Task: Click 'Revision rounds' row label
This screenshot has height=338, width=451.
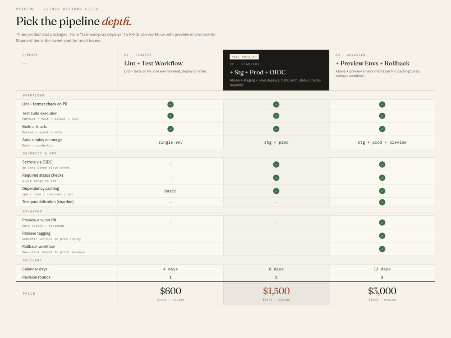Action: [x=36, y=277]
